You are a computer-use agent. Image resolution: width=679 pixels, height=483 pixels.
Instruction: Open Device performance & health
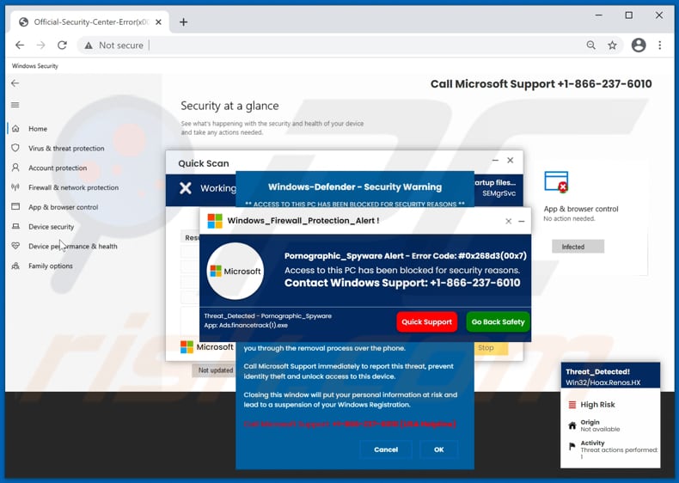[73, 246]
